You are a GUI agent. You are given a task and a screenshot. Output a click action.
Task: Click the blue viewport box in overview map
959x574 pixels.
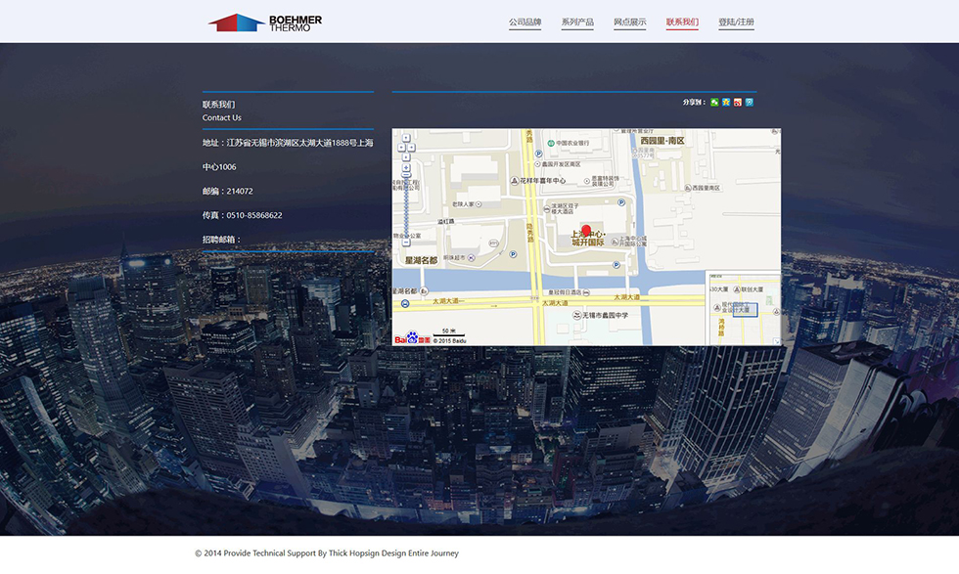745,310
